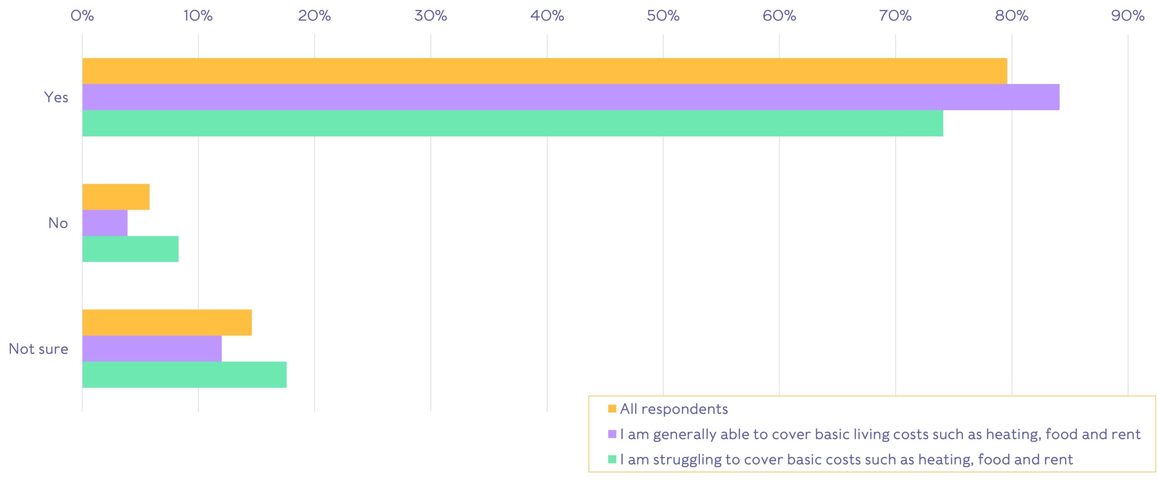Click the 'No' category axis label
Image resolution: width=1158 pixels, height=501 pixels.
[58, 223]
